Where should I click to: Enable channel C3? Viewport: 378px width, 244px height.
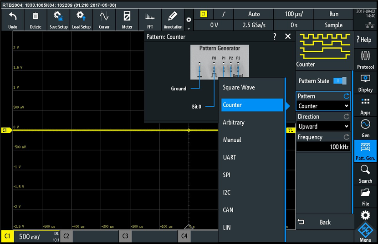(125, 236)
